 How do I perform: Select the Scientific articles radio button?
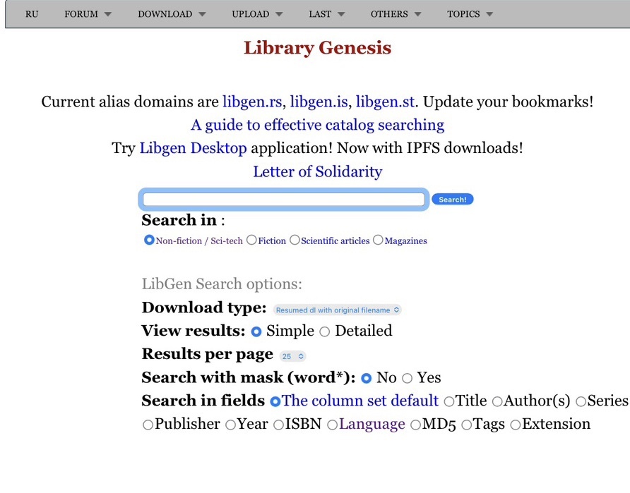(295, 240)
